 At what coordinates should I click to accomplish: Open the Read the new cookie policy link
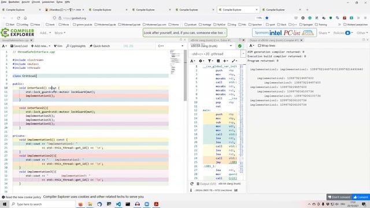tap(21, 197)
